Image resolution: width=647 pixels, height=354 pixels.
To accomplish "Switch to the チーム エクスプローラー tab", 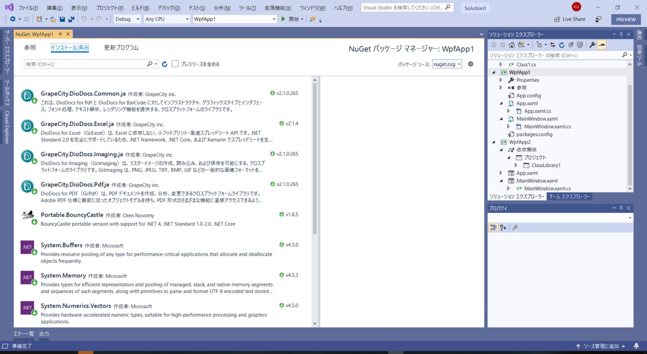I will coord(570,197).
